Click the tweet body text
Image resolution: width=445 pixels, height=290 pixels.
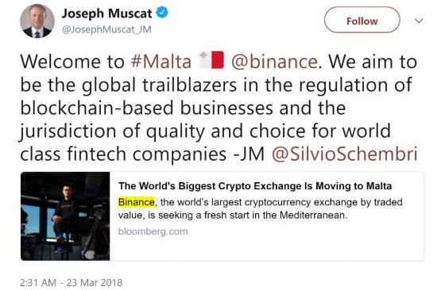pos(219,108)
